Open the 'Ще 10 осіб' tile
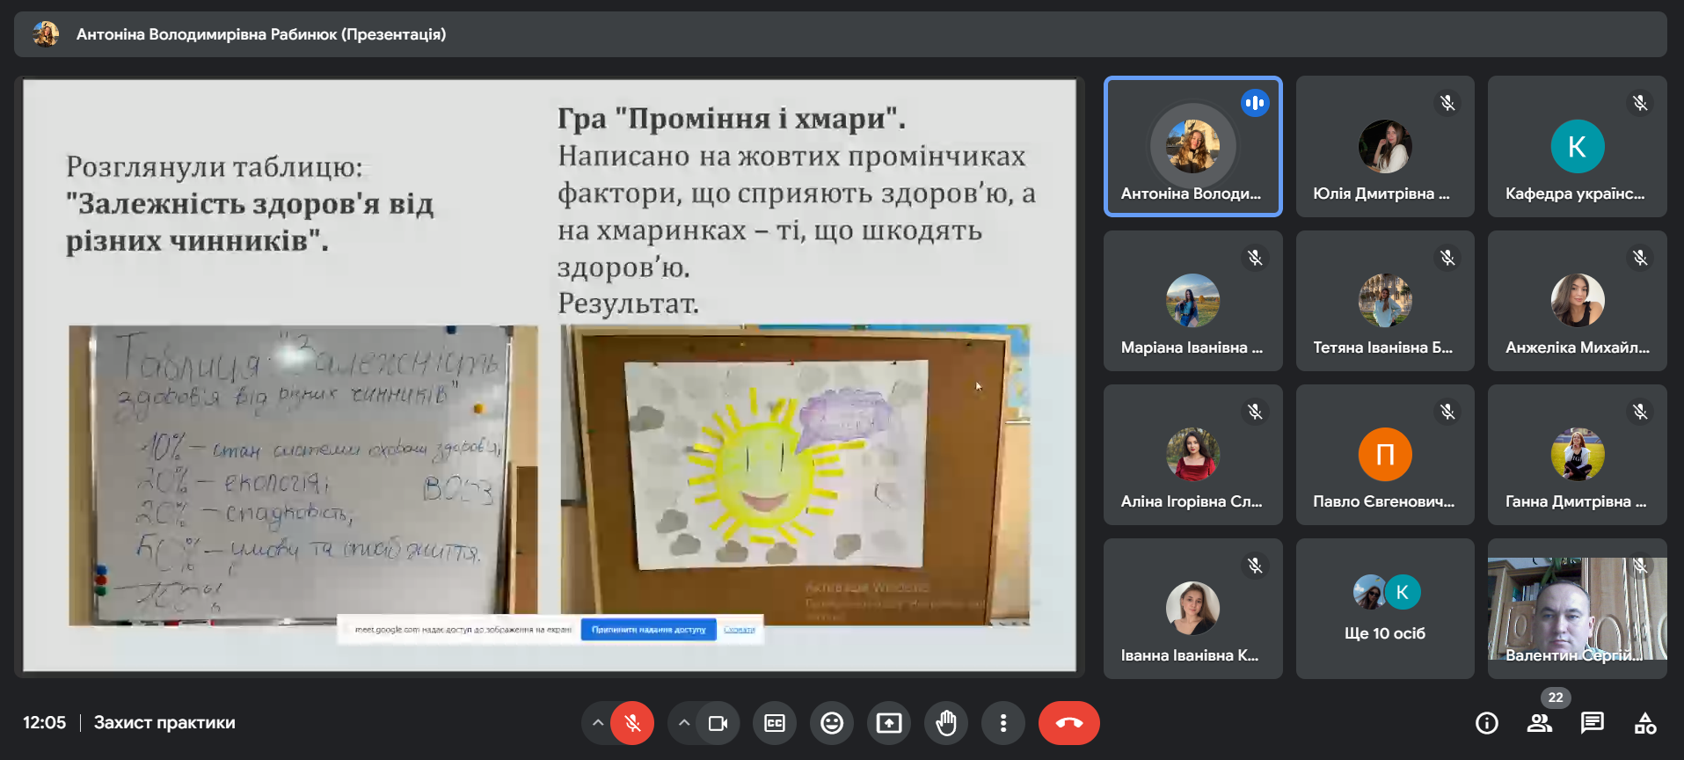This screenshot has height=760, width=1684. pos(1385,609)
